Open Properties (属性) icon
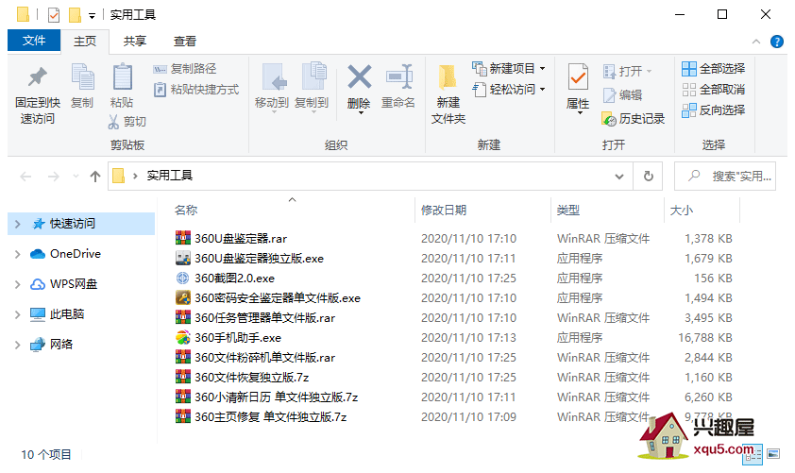 tap(578, 77)
